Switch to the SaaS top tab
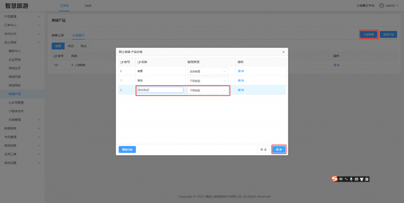The height and width of the screenshot is (203, 404). pyautogui.click(x=88, y=6)
